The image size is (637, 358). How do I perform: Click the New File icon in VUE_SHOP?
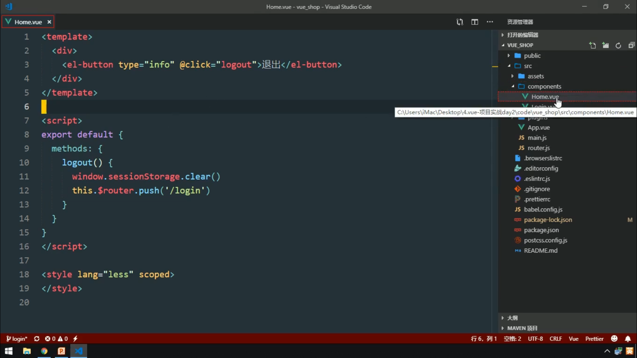pyautogui.click(x=593, y=45)
